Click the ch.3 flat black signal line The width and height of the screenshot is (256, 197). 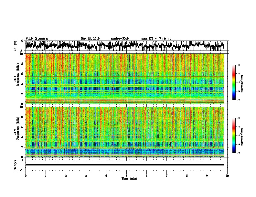point(124,165)
